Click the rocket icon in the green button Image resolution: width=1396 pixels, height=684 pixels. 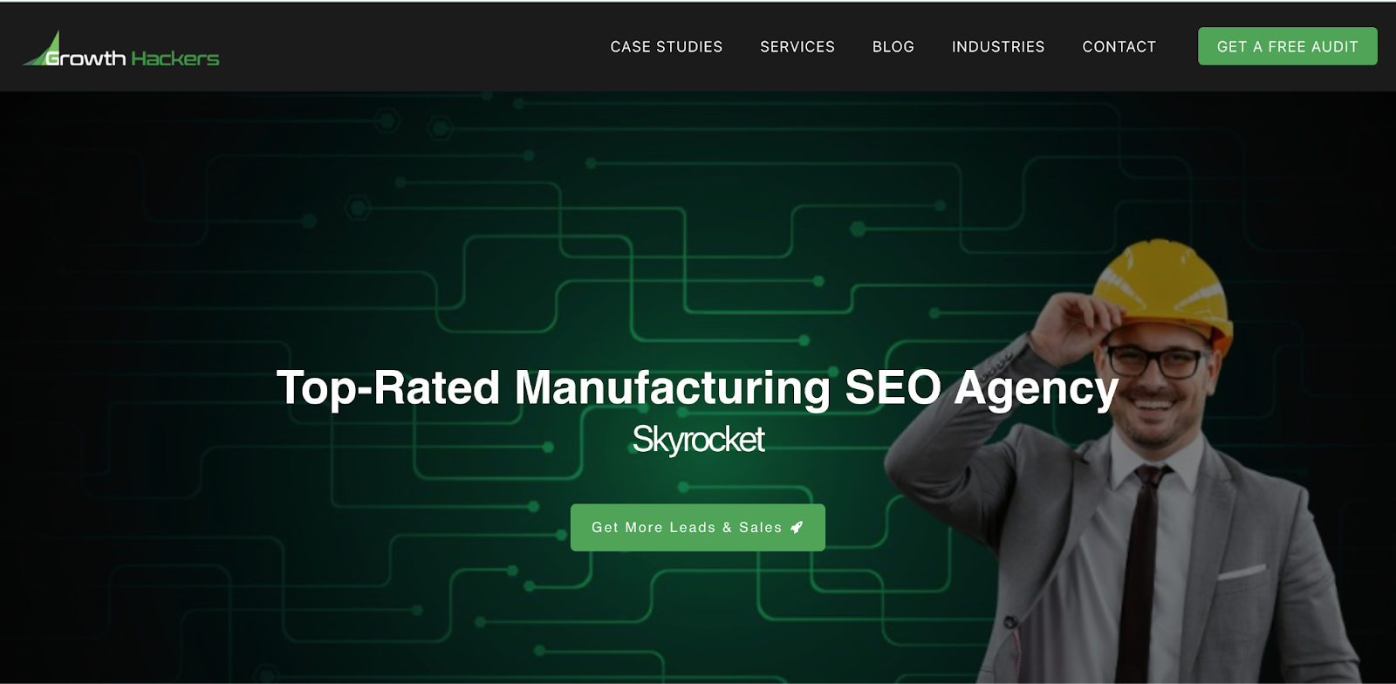[x=797, y=527]
